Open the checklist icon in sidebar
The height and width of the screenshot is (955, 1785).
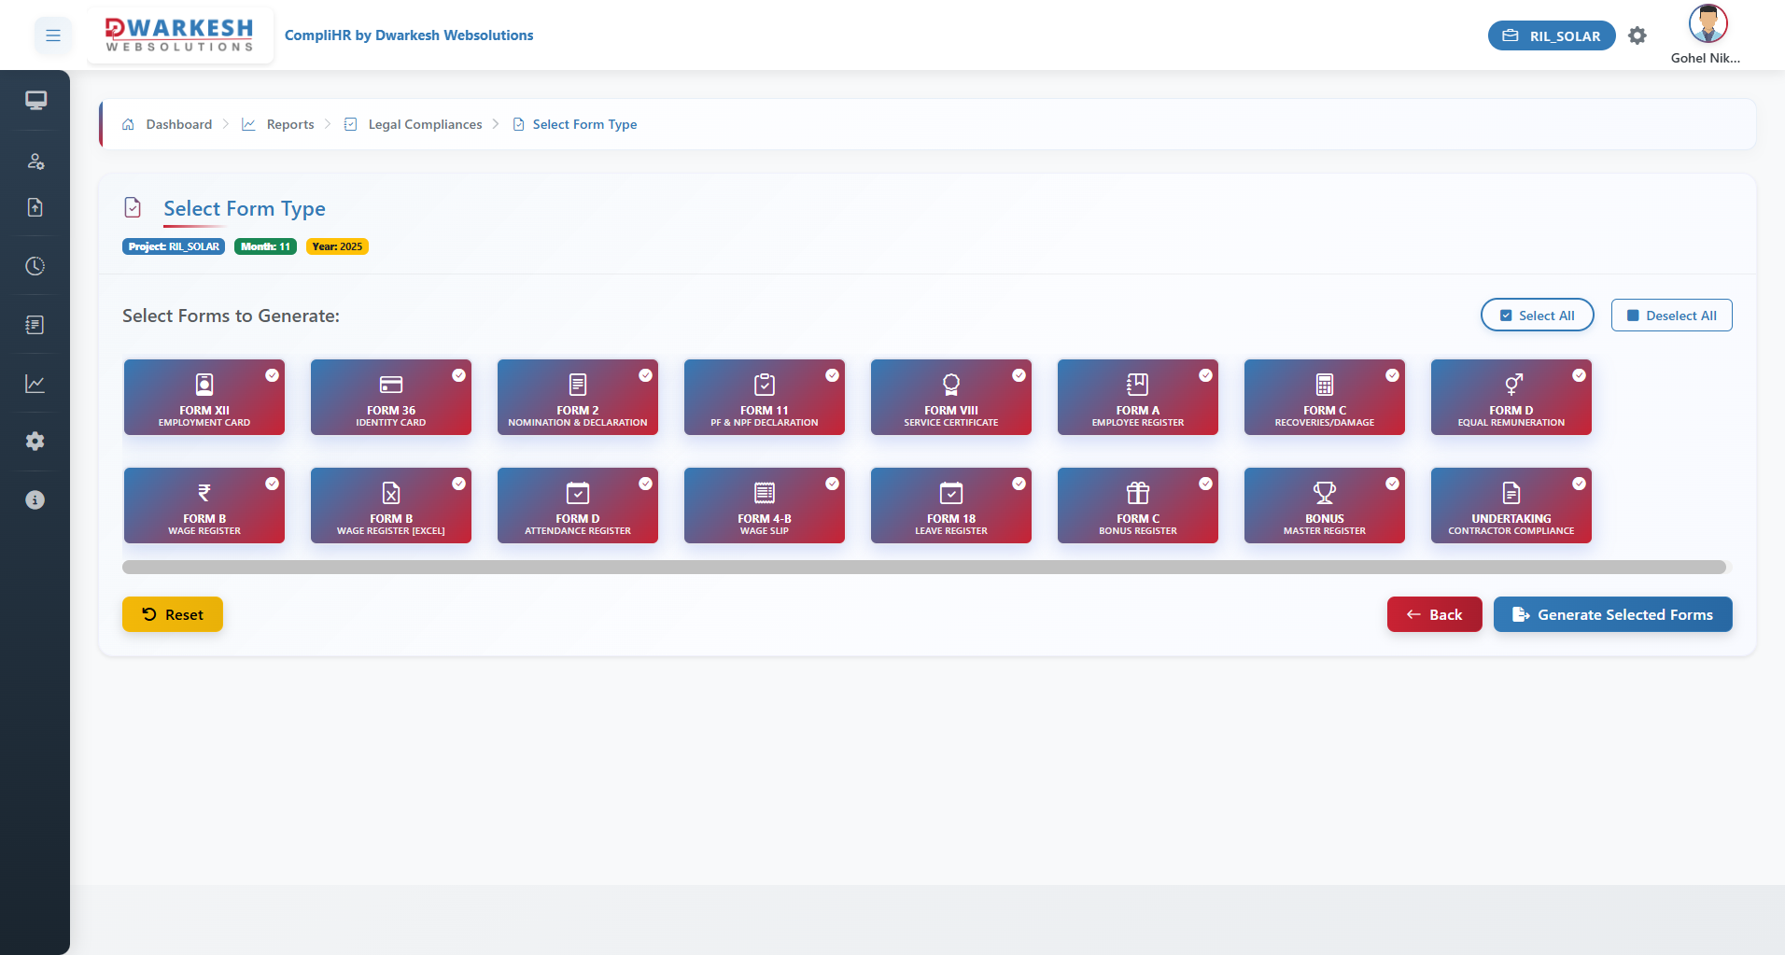pyautogui.click(x=35, y=325)
